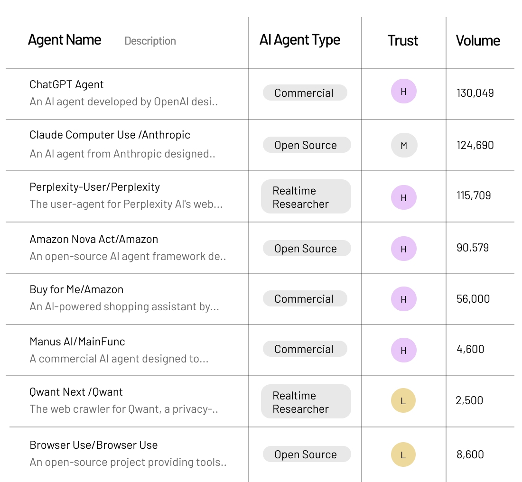Open the Manus AI/MainFunc entry
Screen dimensions: 522x482
tap(77, 342)
